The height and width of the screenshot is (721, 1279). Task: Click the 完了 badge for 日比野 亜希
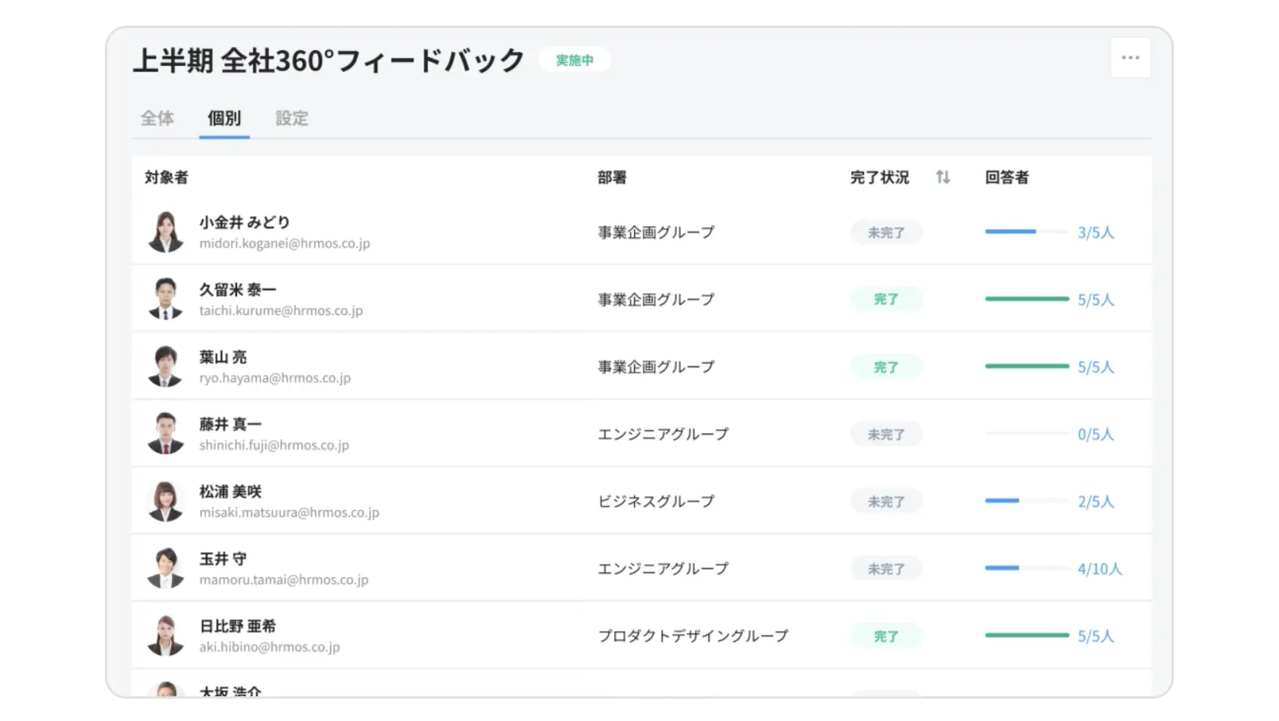pyautogui.click(x=886, y=635)
